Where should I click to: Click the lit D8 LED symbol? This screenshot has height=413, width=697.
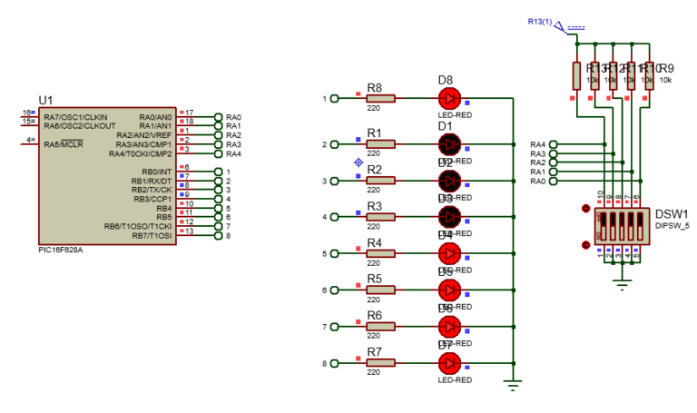pos(449,98)
